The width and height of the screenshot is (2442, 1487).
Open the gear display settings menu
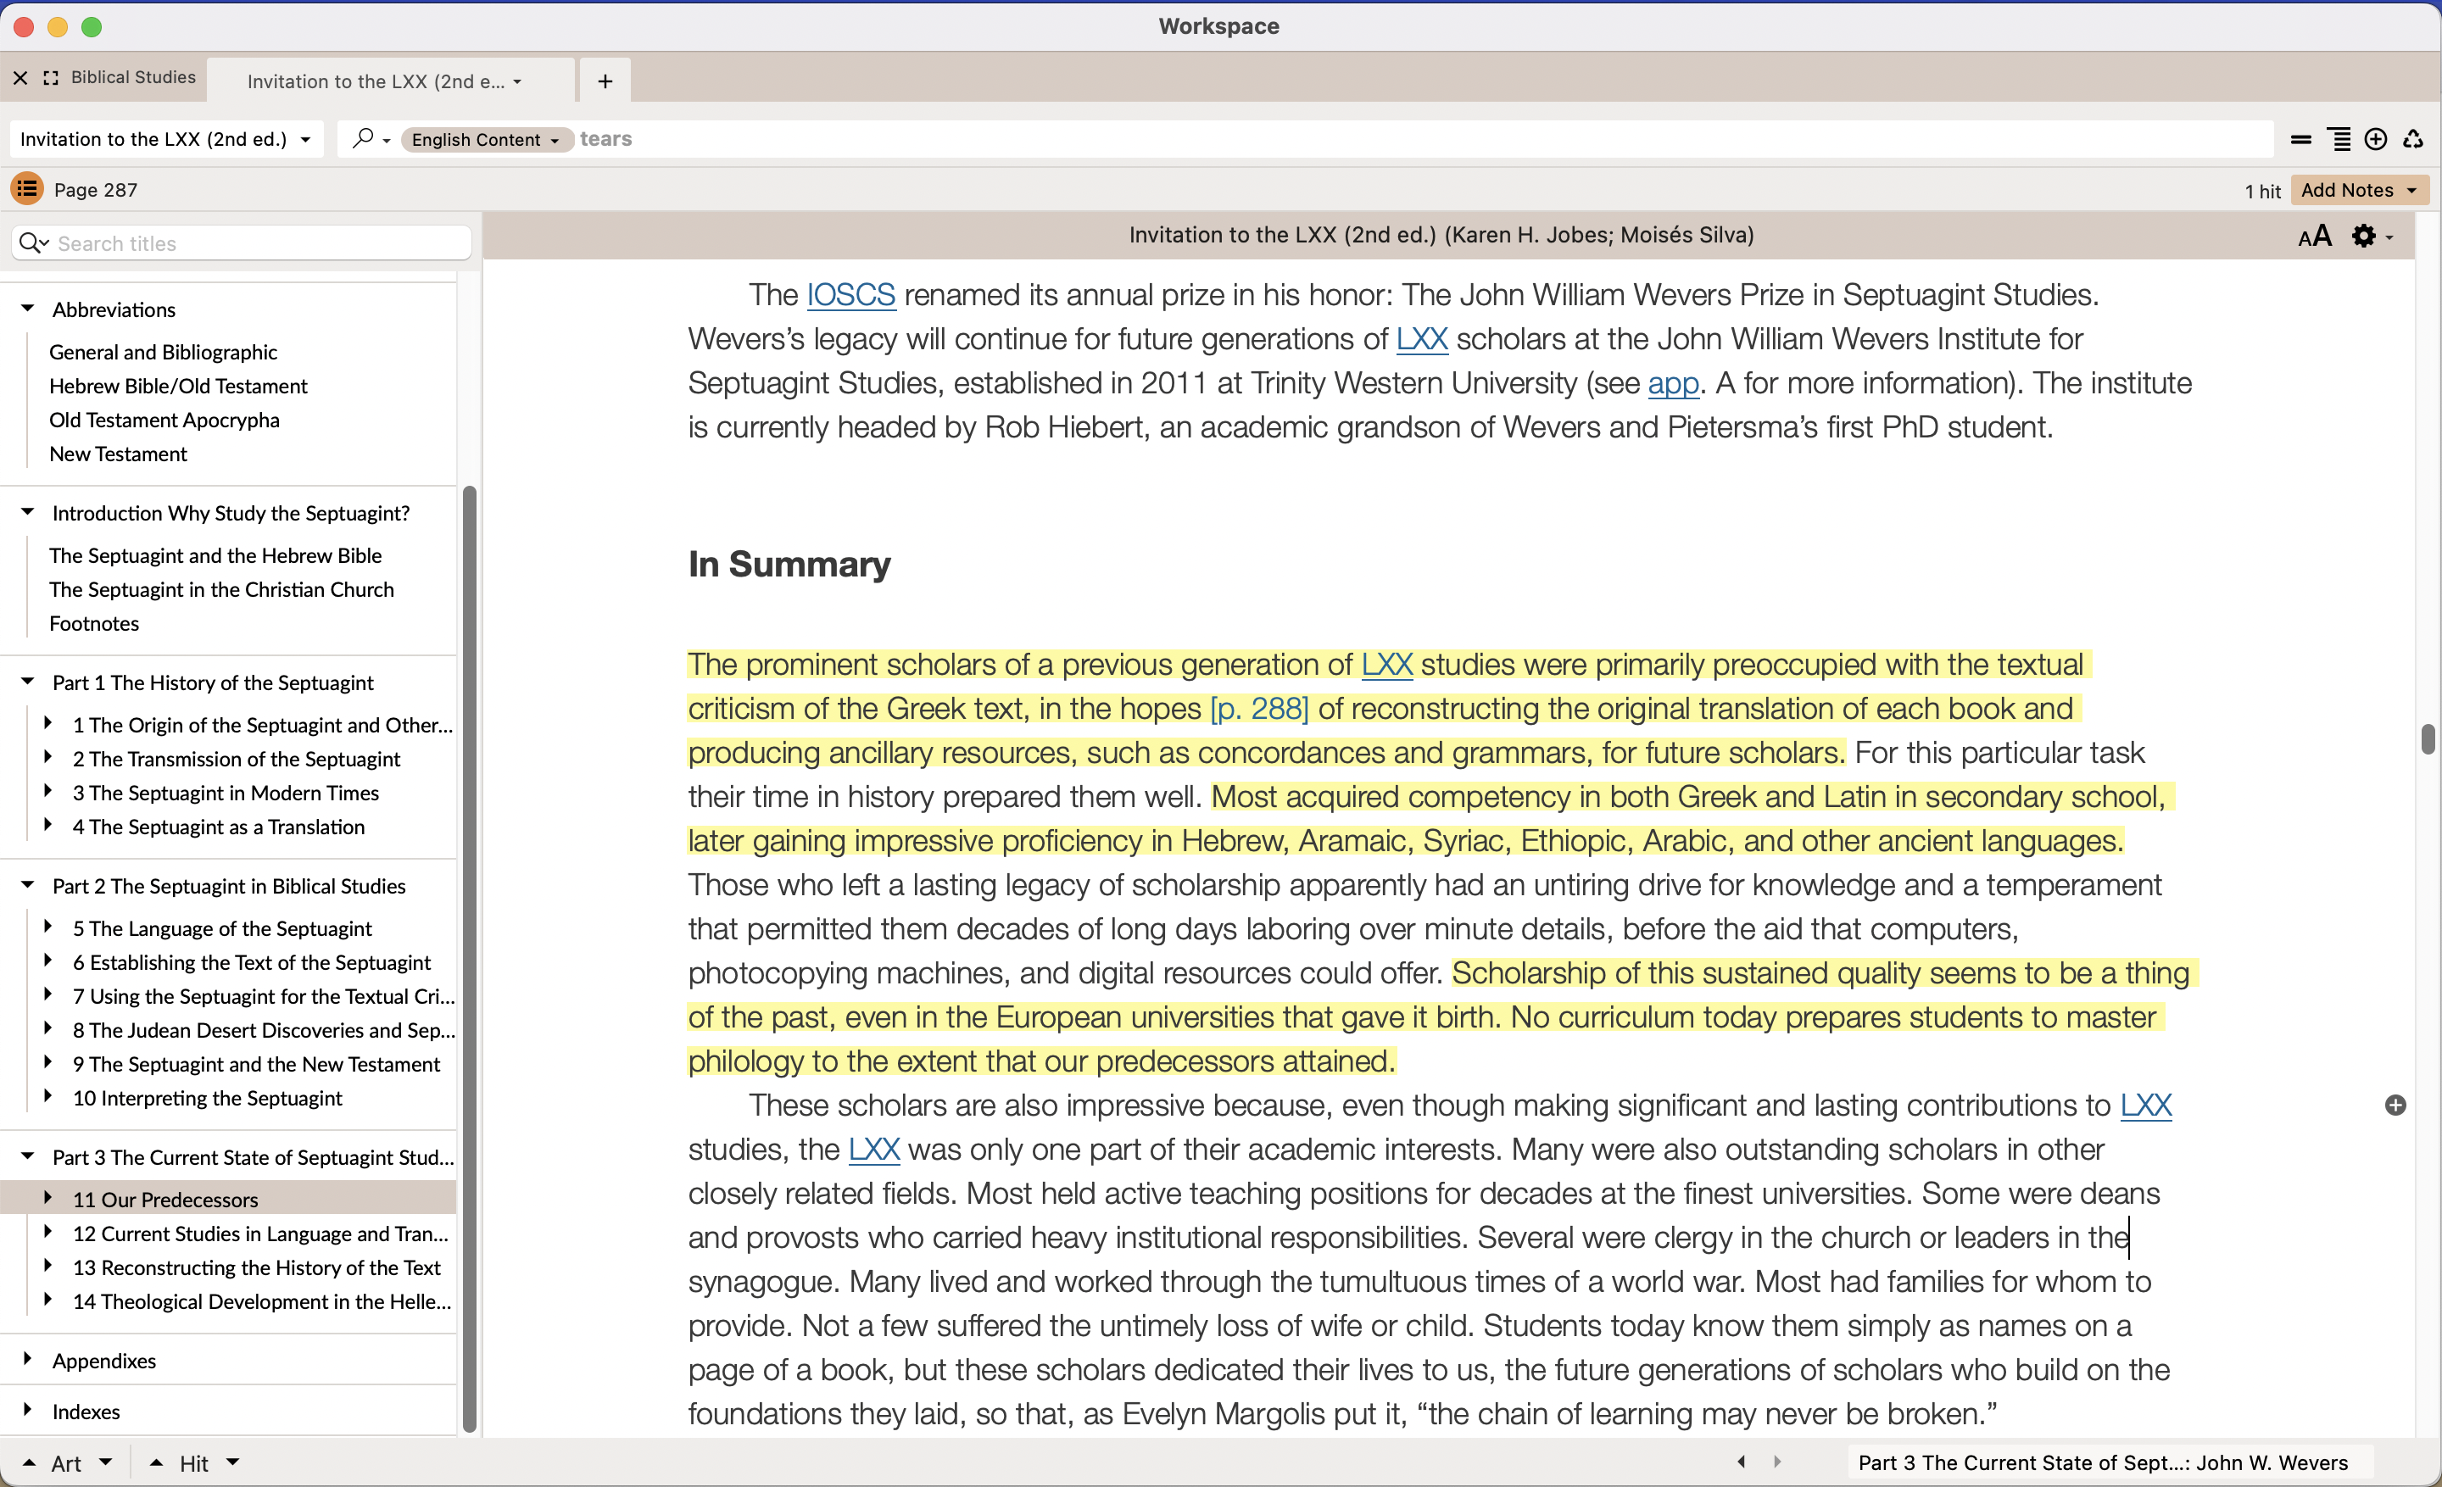click(x=2365, y=236)
